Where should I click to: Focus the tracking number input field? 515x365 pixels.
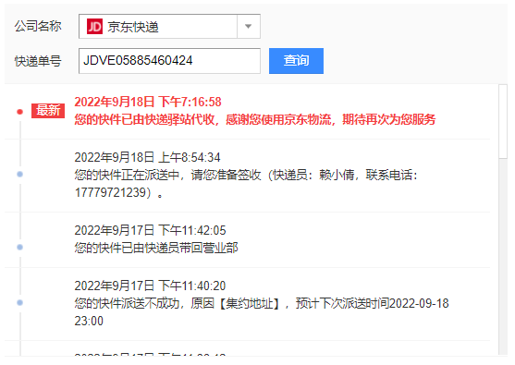tap(169, 61)
